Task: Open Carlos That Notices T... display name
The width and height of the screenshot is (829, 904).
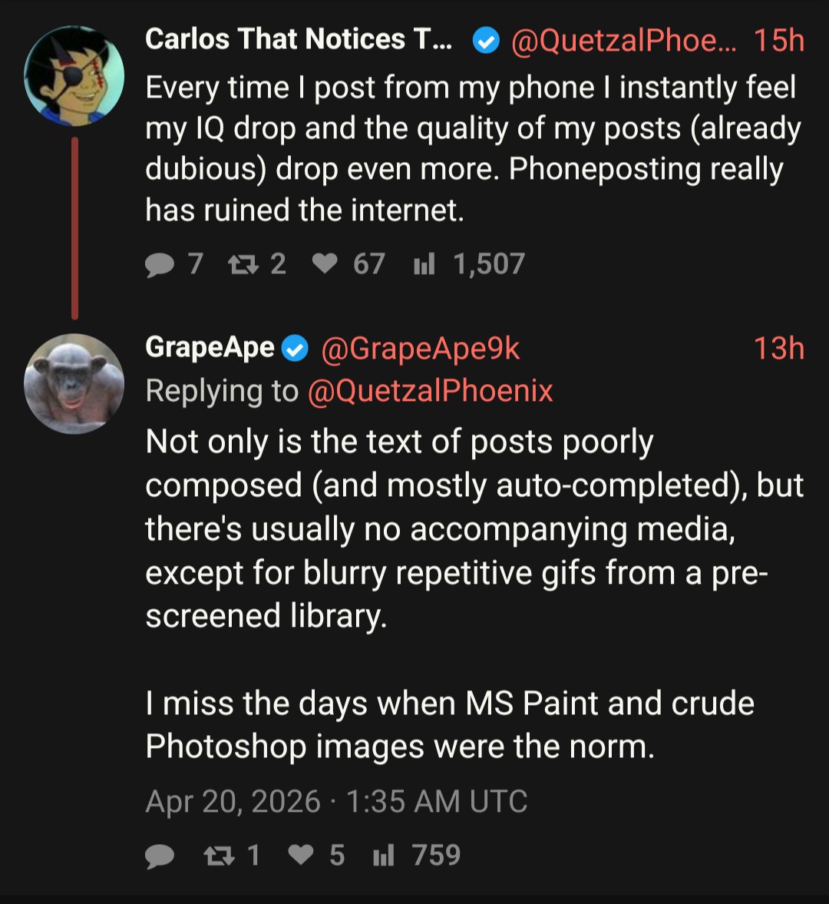Action: [299, 39]
